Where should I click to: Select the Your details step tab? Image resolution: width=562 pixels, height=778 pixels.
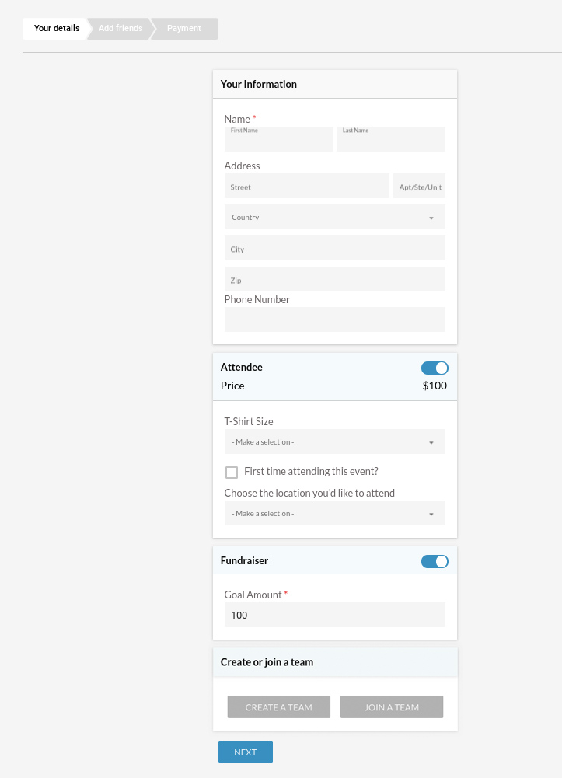pos(57,28)
